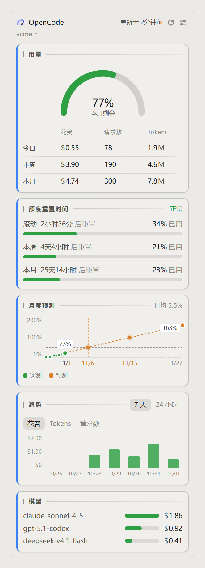Expand the acme workspace dropdown
This screenshot has width=205, height=568.
[27, 34]
